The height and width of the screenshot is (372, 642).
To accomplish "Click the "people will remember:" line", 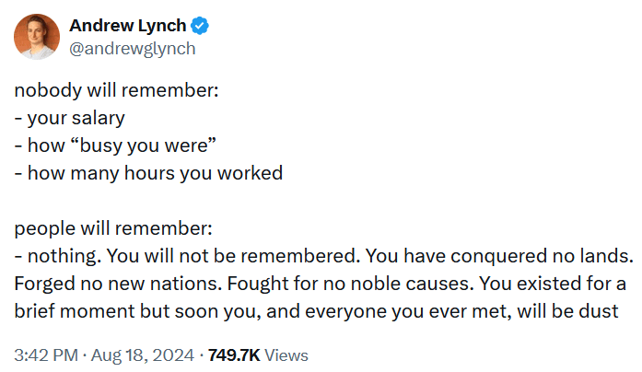I will 113,227.
